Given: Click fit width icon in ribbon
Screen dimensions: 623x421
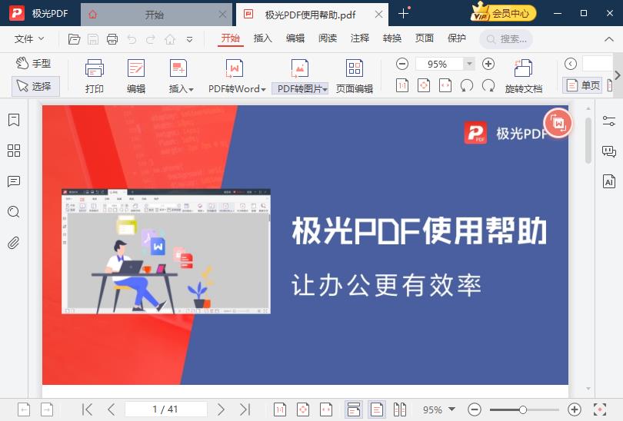Looking at the screenshot, I should pos(445,85).
